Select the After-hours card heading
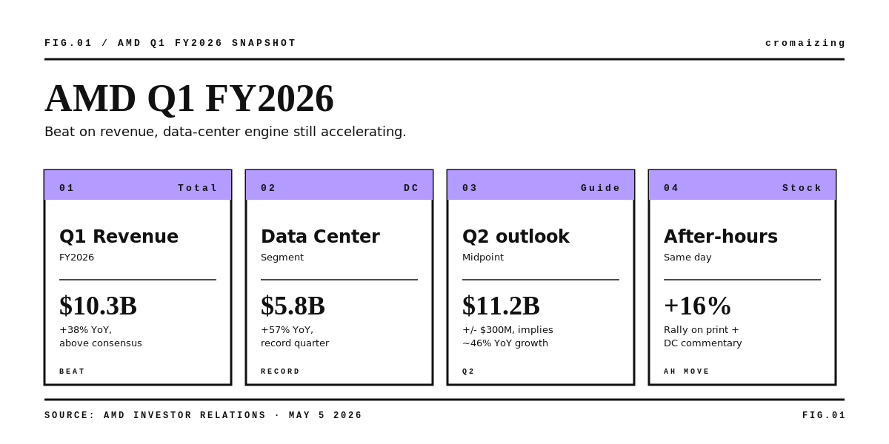889x444 pixels. [x=721, y=237]
